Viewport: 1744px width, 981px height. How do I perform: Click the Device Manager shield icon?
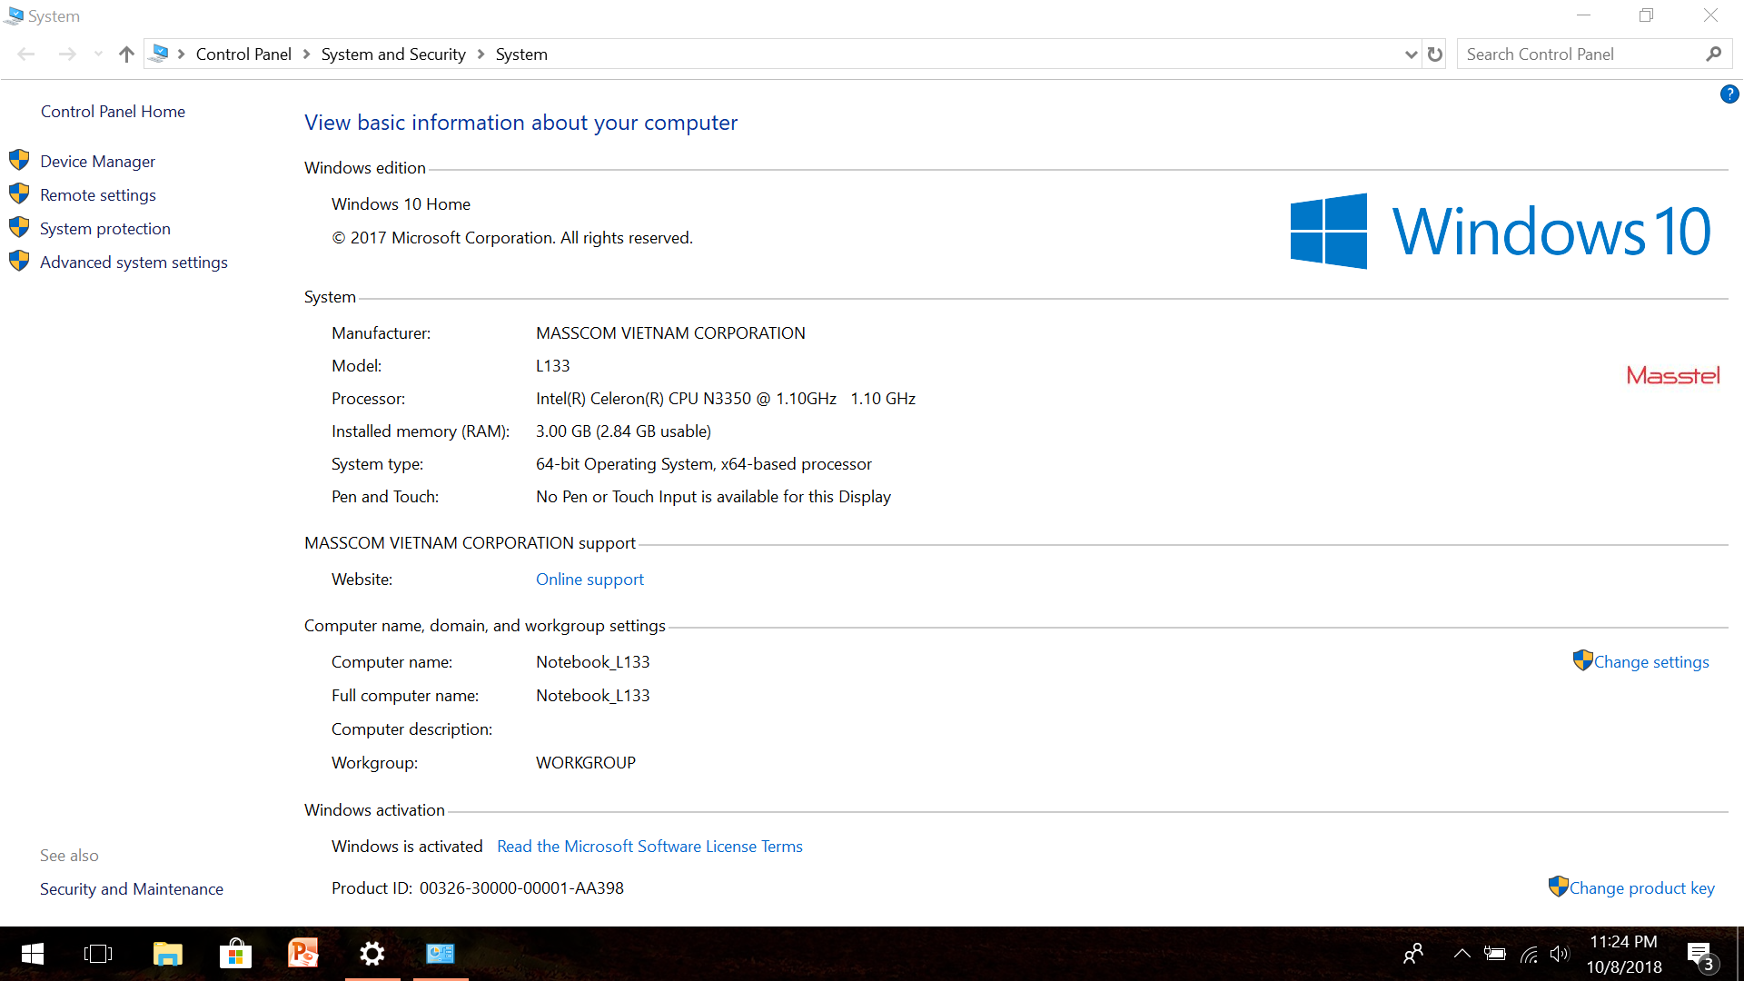[19, 160]
